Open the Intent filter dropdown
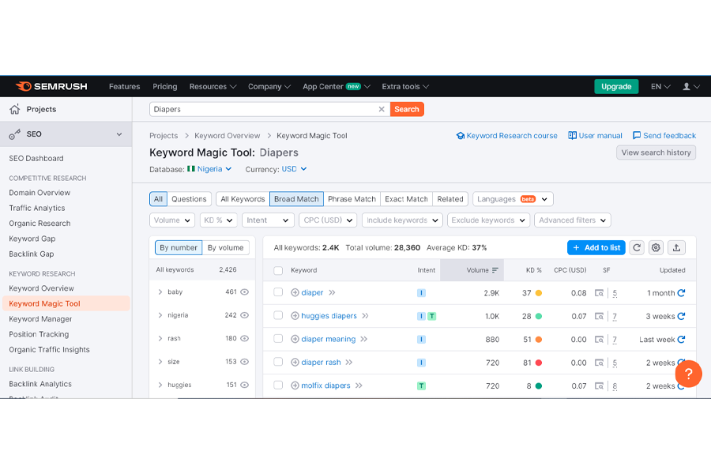 coord(268,220)
